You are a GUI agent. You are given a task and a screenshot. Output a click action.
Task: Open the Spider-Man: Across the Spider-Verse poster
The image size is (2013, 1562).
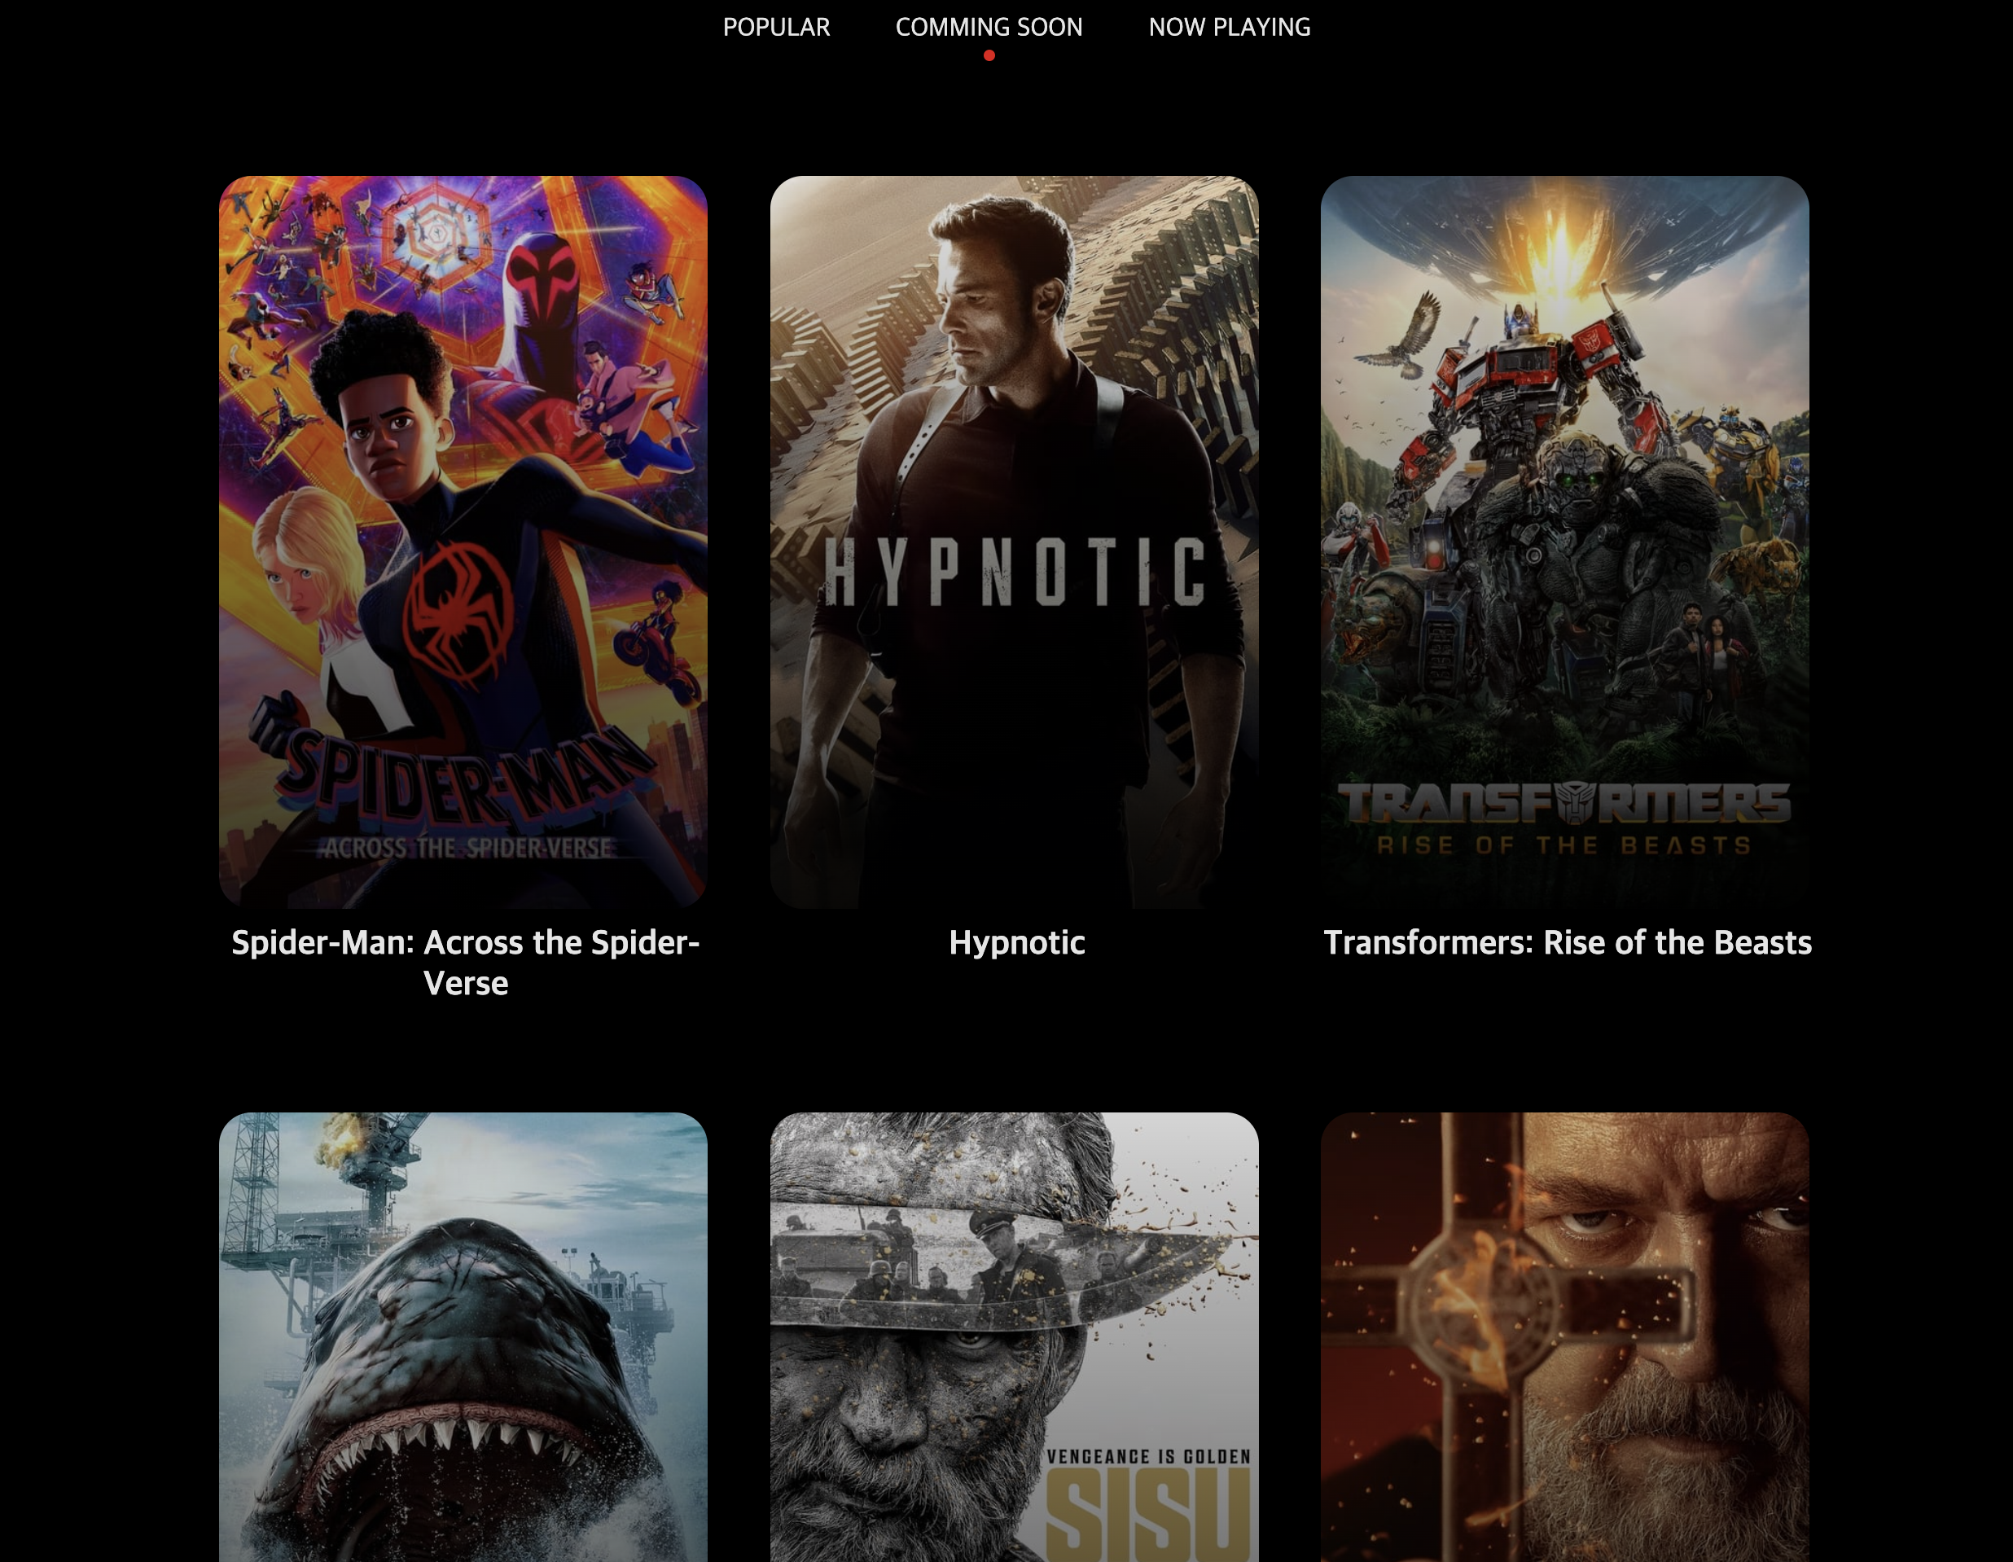point(463,542)
